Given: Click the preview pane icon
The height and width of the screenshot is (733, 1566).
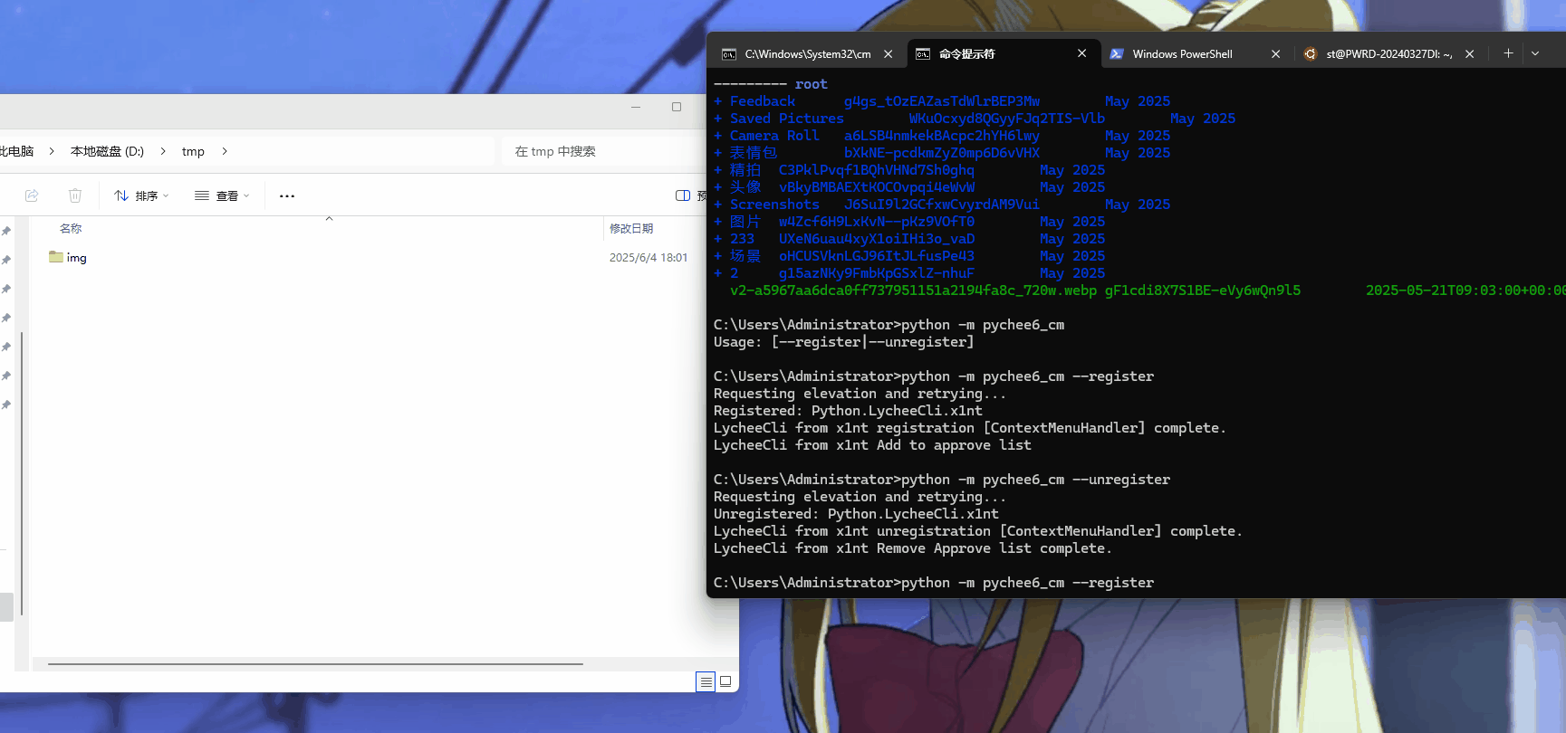Looking at the screenshot, I should click(683, 195).
